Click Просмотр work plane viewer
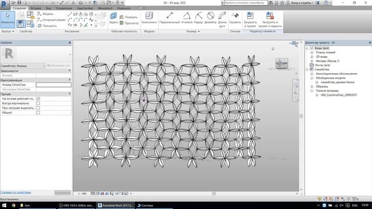 (129, 23)
